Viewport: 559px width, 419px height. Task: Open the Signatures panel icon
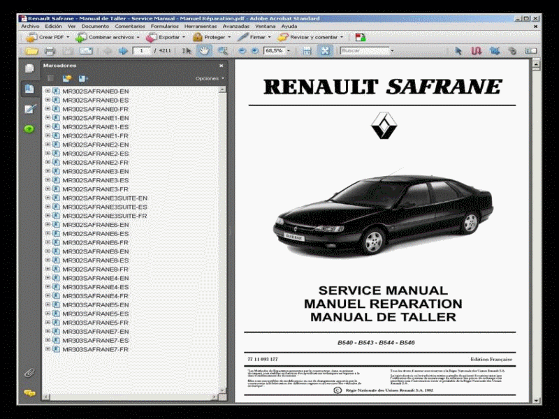click(30, 109)
